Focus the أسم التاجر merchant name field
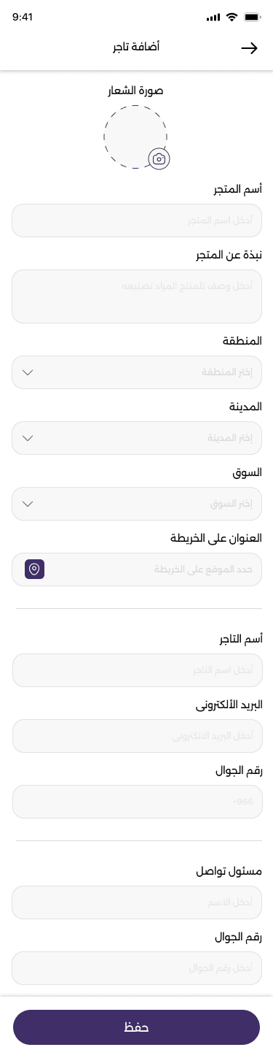 [x=137, y=670]
